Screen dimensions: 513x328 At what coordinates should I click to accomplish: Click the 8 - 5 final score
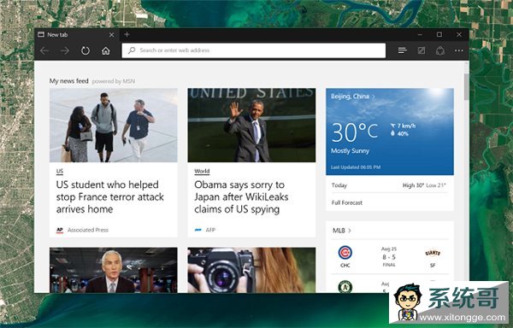click(x=389, y=257)
